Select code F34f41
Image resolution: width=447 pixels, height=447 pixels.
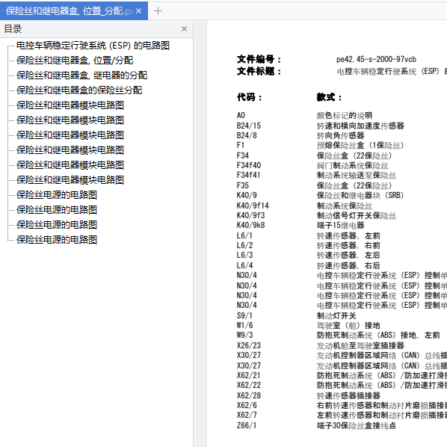click(249, 175)
